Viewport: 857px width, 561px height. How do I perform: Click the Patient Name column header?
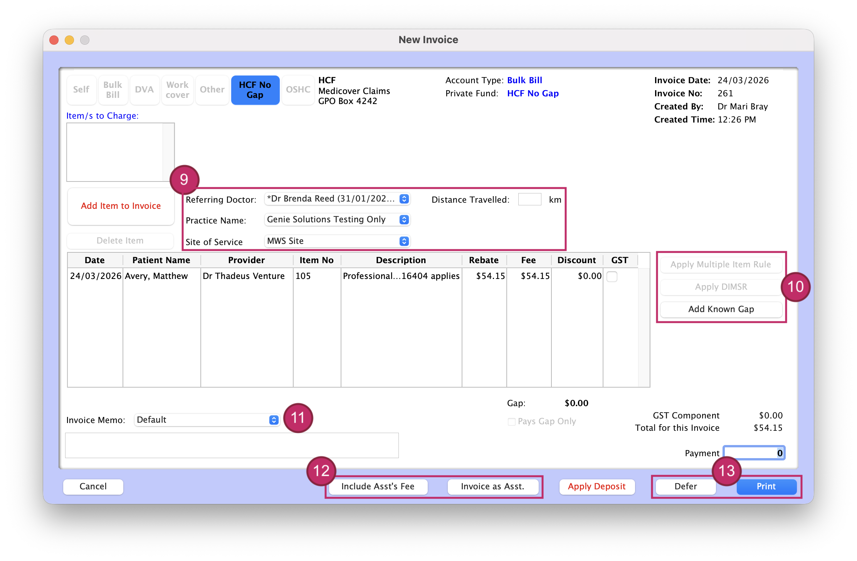coord(161,260)
